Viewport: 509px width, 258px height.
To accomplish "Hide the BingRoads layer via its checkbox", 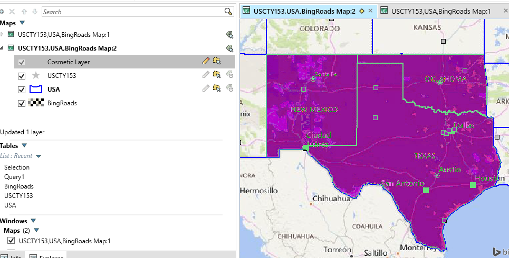I will point(22,103).
